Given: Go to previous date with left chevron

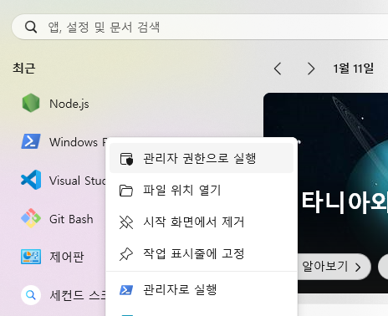Looking at the screenshot, I should pyautogui.click(x=278, y=69).
